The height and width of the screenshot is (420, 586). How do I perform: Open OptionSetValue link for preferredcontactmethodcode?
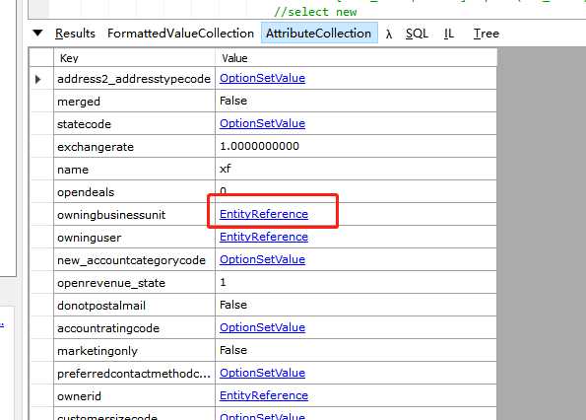(262, 373)
